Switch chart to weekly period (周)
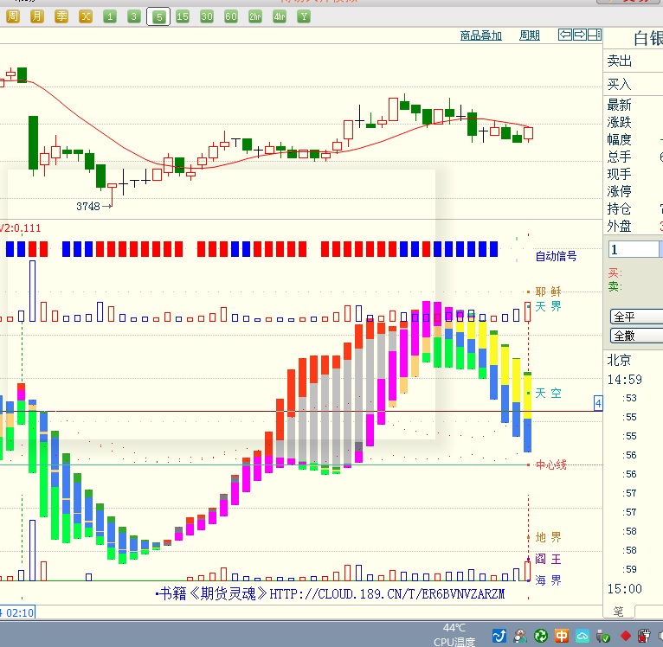Viewport: 663px width, 647px height. (x=13, y=16)
